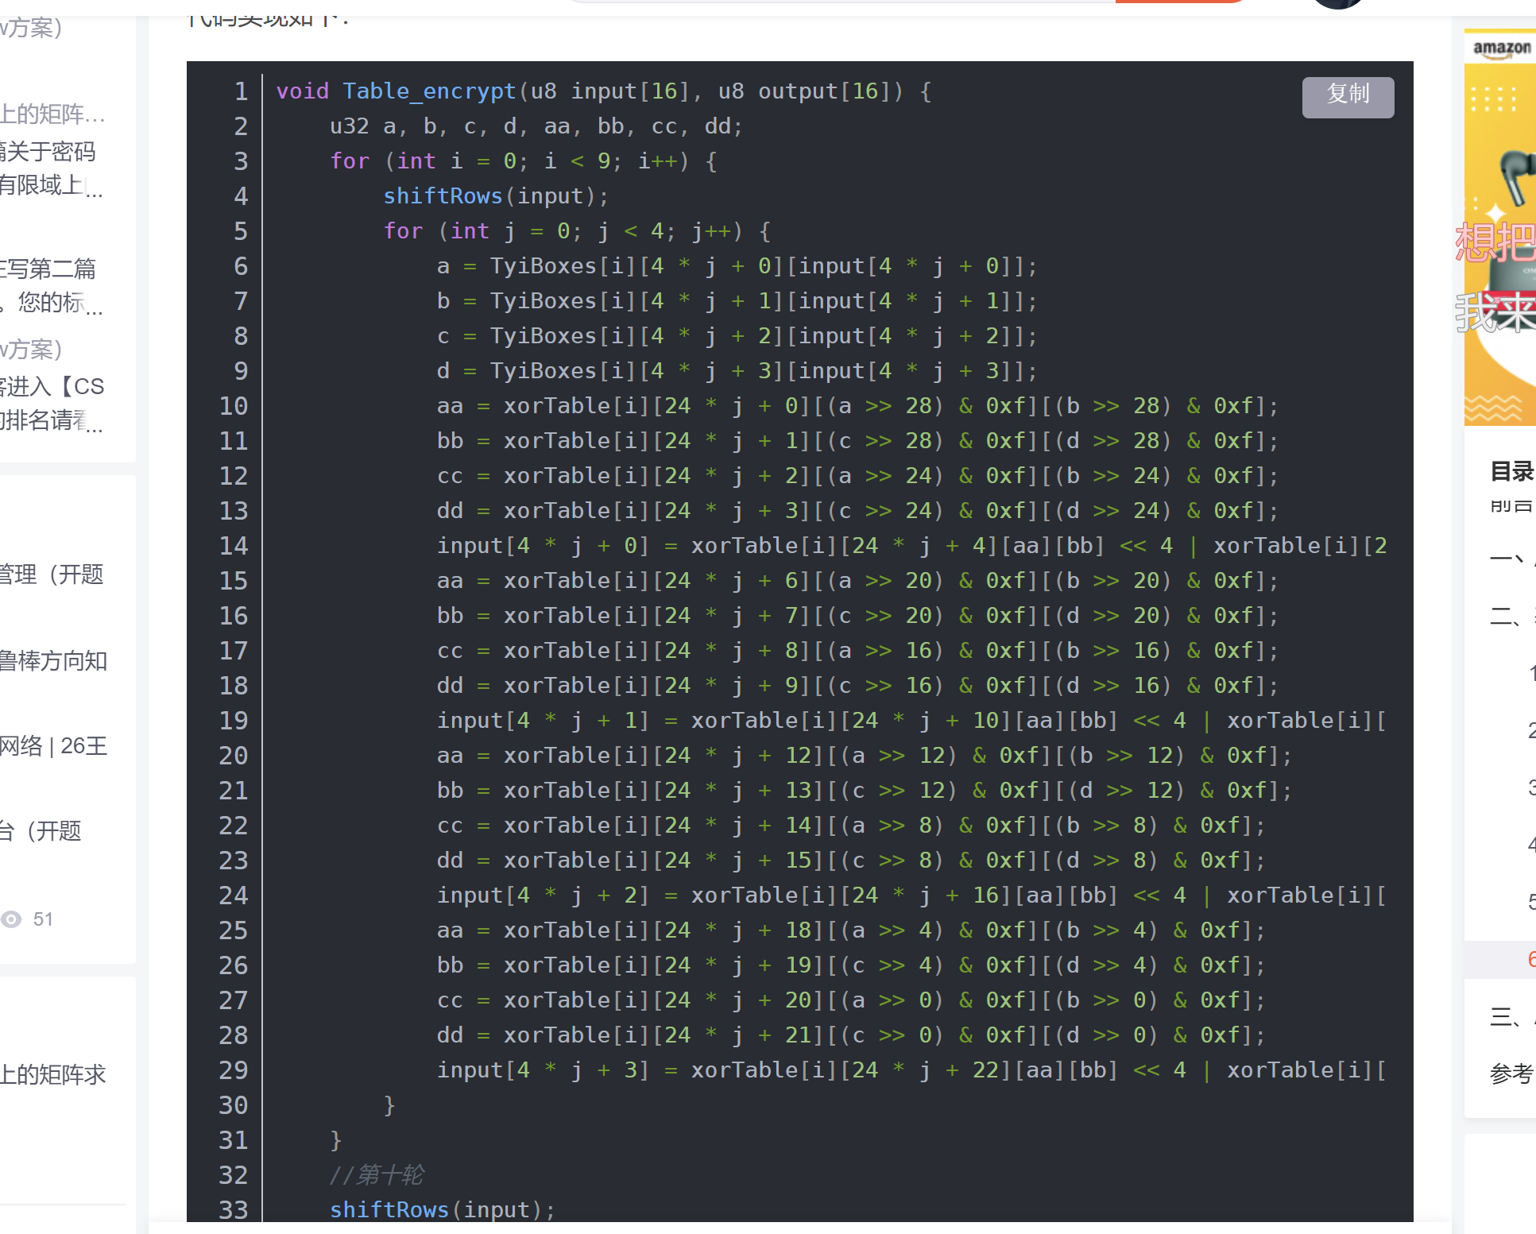Open the sidebar article '台（开题'
The width and height of the screenshot is (1536, 1234).
pos(41,830)
